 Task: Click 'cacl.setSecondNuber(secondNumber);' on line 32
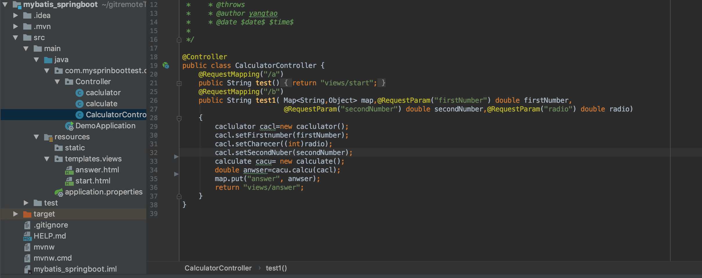pyautogui.click(x=284, y=153)
